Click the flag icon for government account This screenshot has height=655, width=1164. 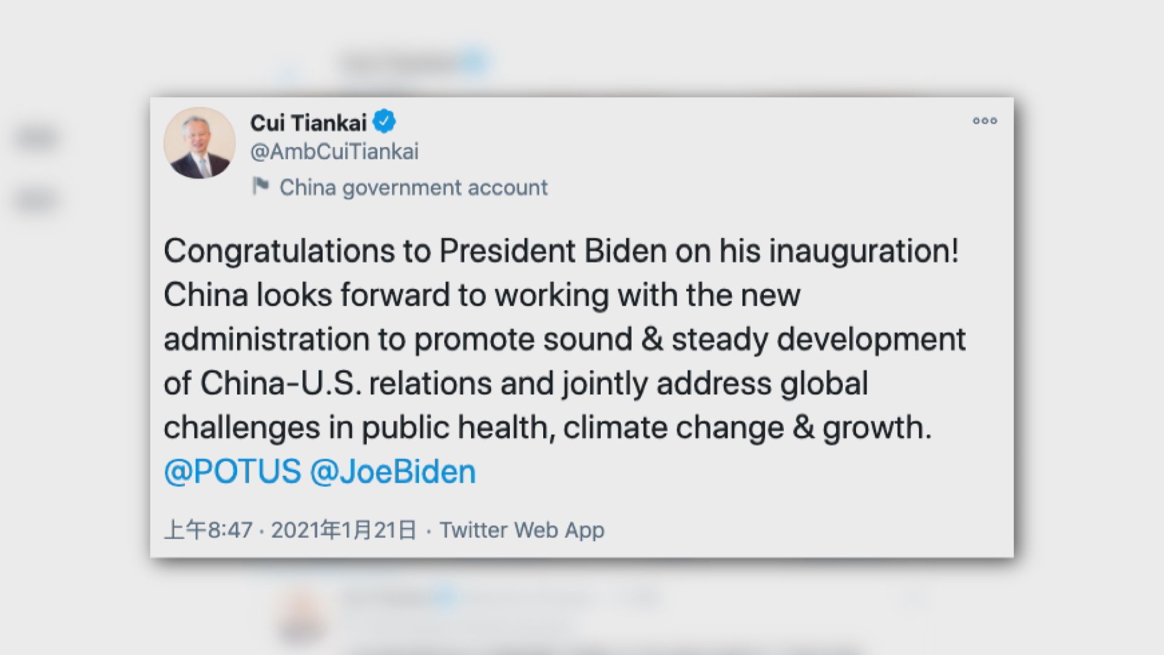point(261,186)
